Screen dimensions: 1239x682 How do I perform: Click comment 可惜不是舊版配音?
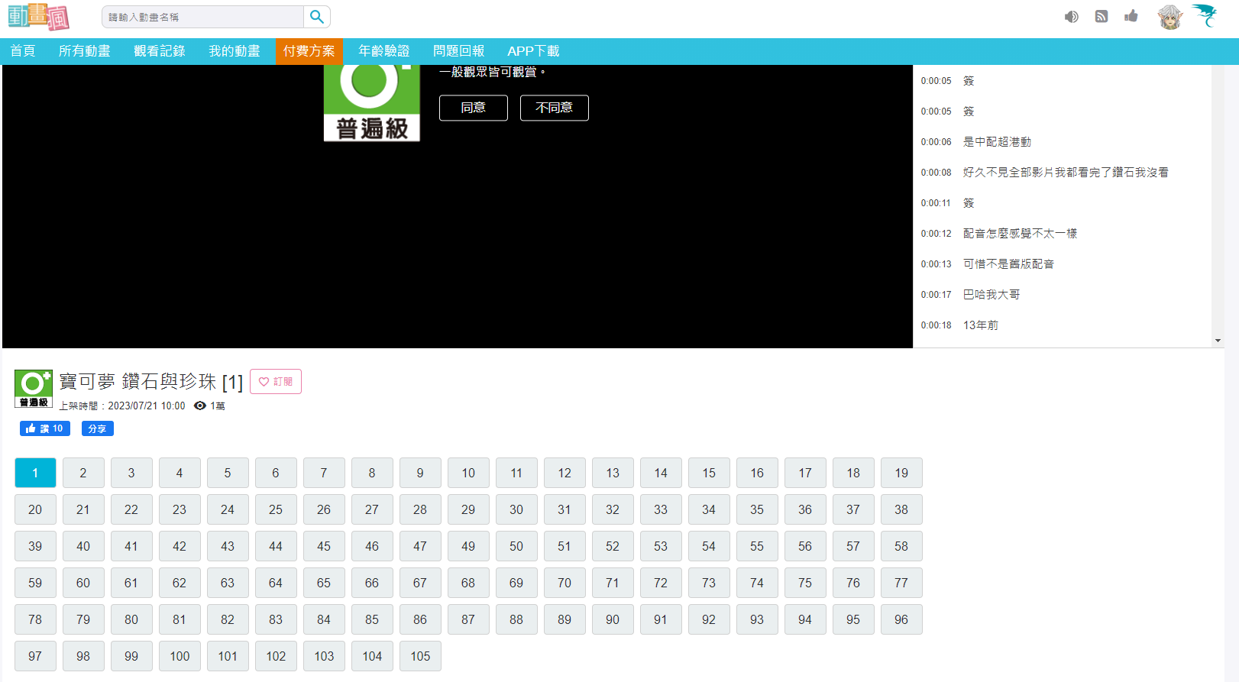[x=1008, y=264]
